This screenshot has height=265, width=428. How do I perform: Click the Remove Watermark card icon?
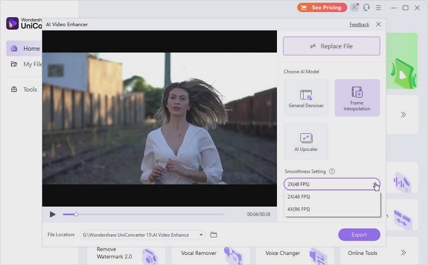click(x=150, y=256)
